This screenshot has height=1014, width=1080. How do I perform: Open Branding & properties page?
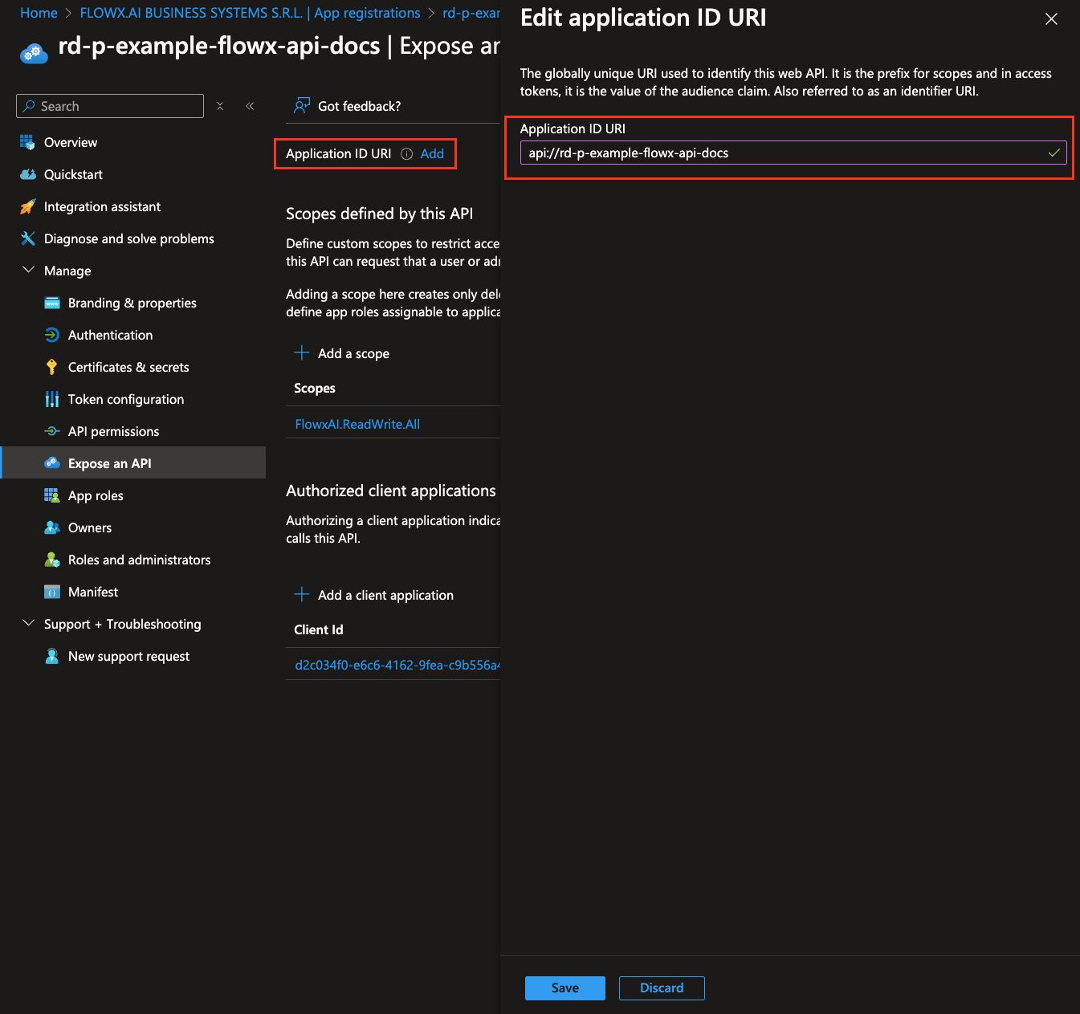click(133, 303)
